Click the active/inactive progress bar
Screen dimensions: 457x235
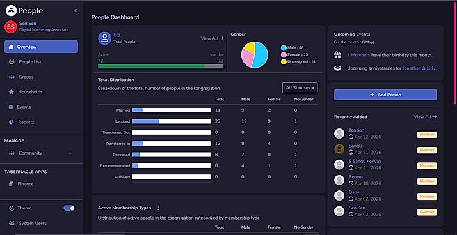pos(161,66)
